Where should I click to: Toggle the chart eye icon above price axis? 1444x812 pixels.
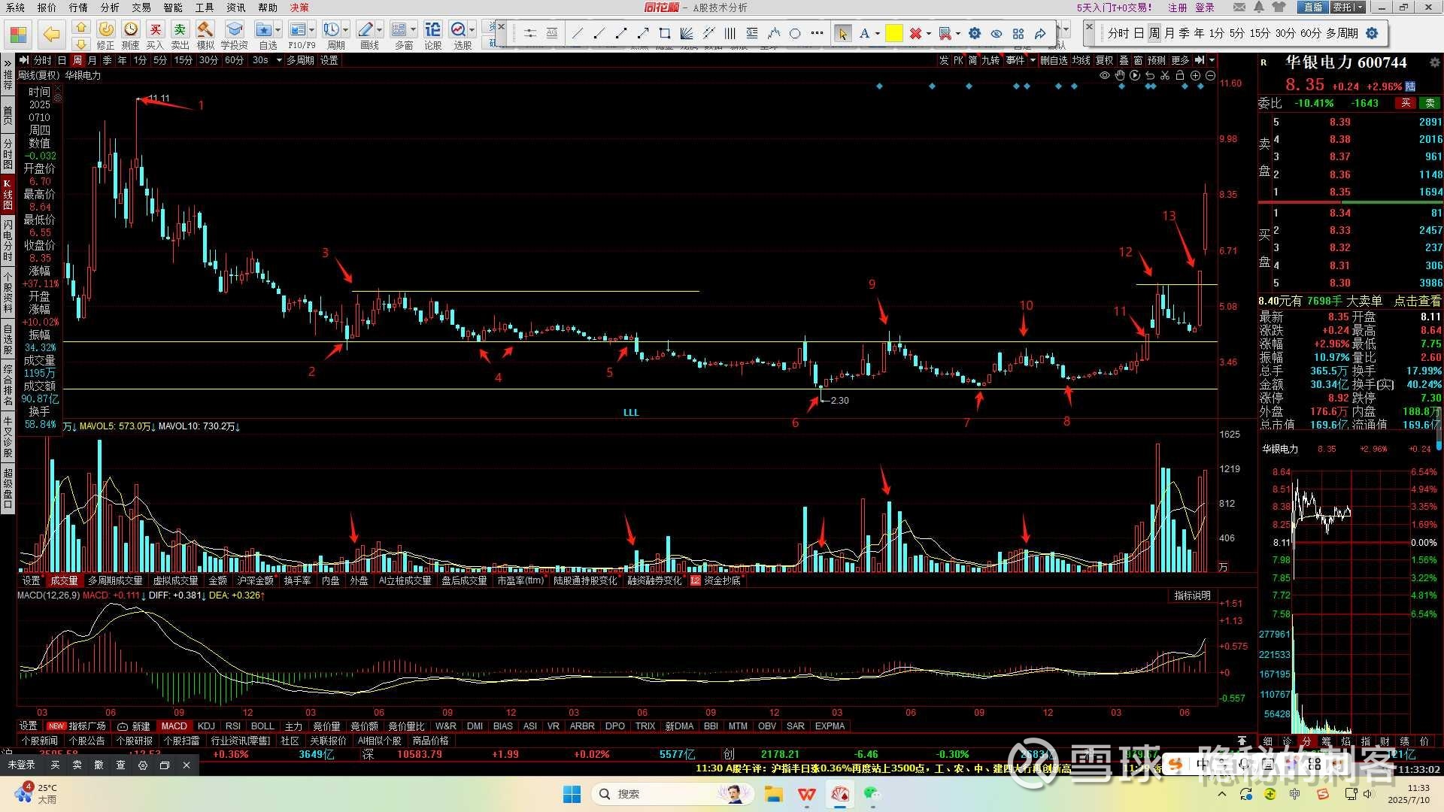point(1105,75)
